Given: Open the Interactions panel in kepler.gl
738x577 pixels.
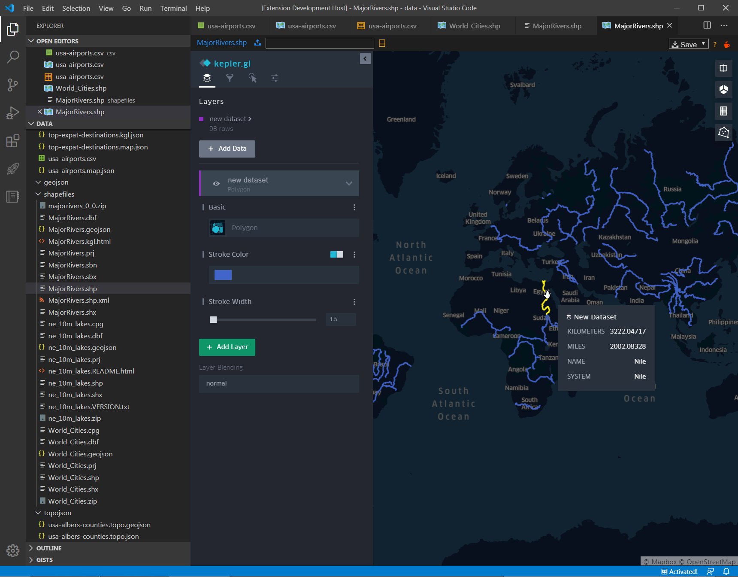Looking at the screenshot, I should click(x=253, y=78).
